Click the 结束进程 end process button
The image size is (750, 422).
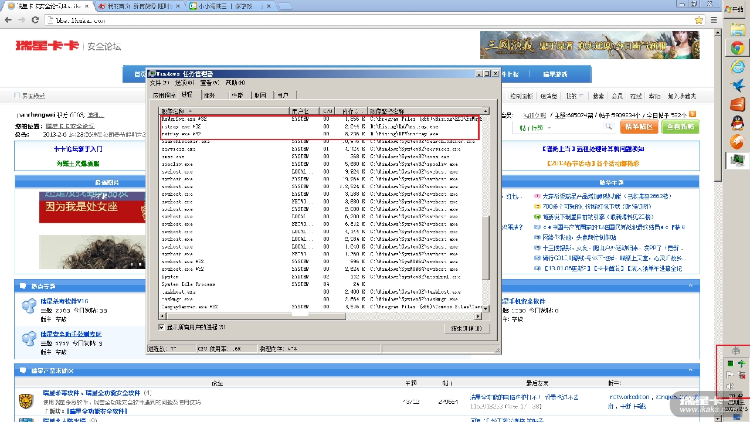[x=466, y=328]
